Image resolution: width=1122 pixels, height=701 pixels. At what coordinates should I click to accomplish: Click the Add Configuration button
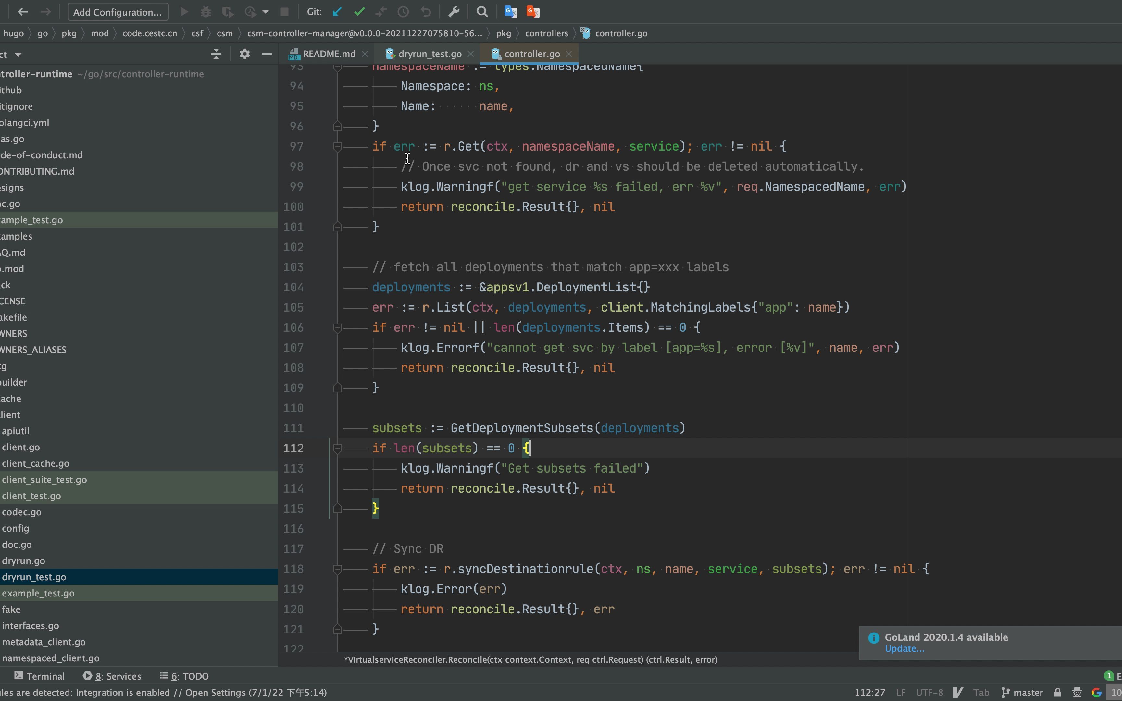coord(118,12)
